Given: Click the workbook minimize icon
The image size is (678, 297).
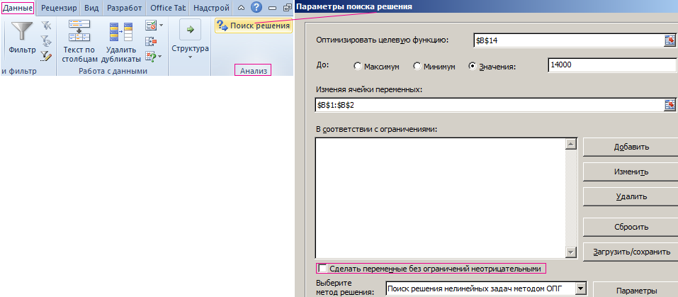Looking at the screenshot, I should [273, 8].
